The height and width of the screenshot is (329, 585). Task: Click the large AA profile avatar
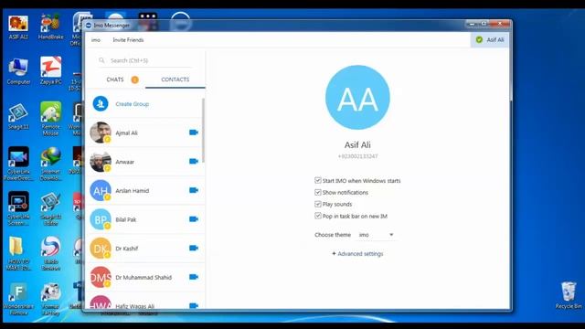point(357,98)
